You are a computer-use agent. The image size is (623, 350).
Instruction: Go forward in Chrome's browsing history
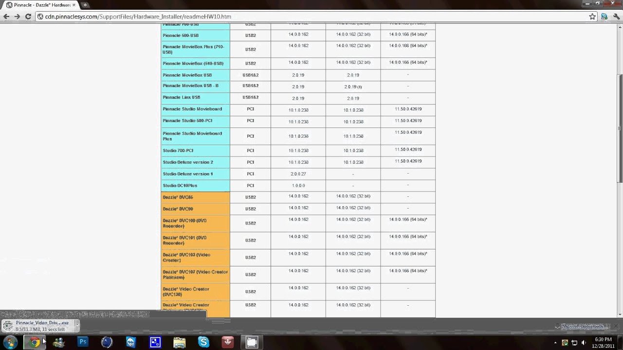[17, 17]
